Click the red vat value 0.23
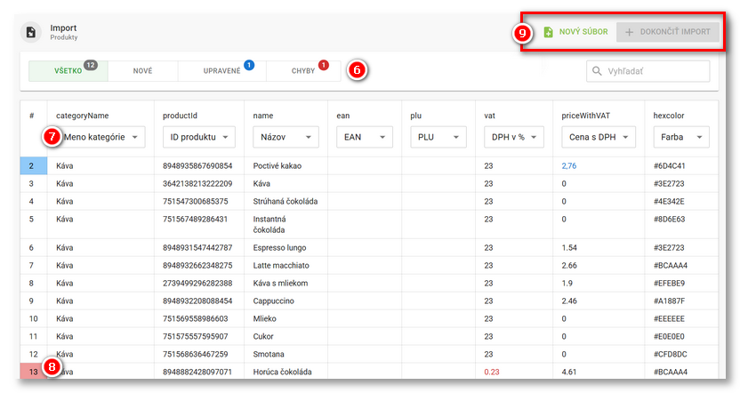This screenshot has width=740, height=393. 491,372
